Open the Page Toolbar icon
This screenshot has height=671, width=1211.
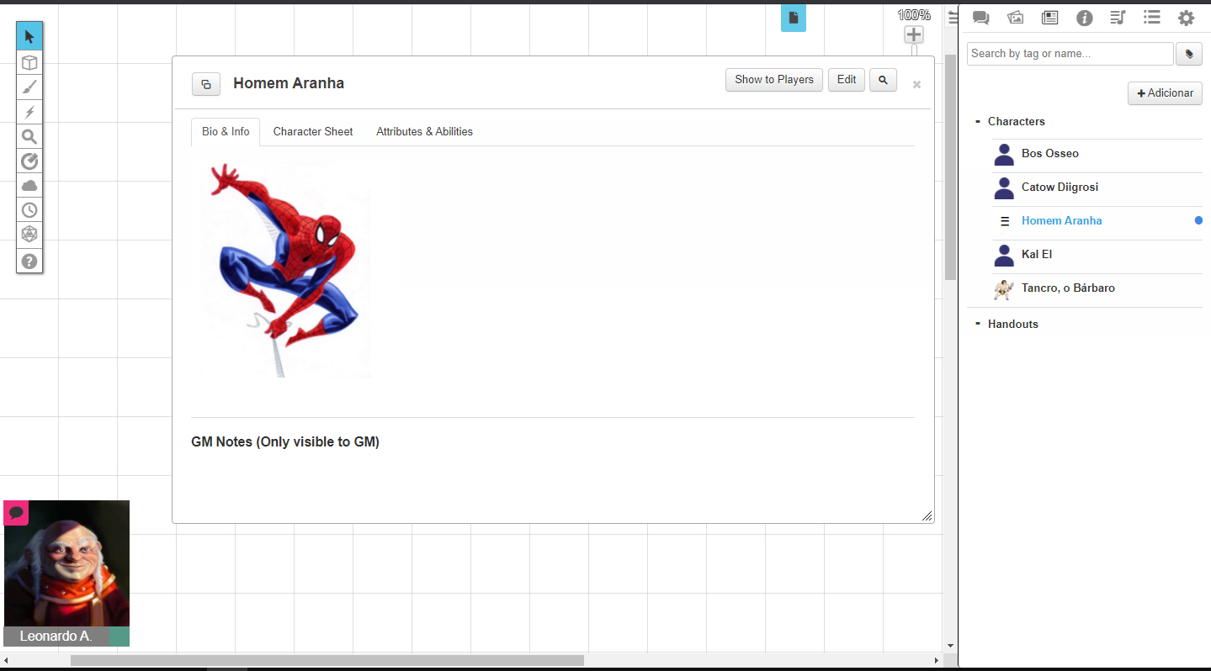[794, 18]
